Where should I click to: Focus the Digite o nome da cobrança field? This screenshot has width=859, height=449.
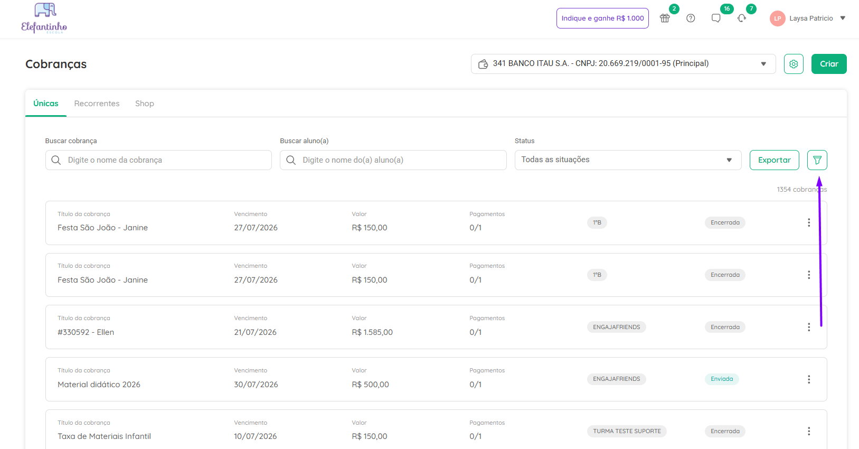click(x=158, y=160)
